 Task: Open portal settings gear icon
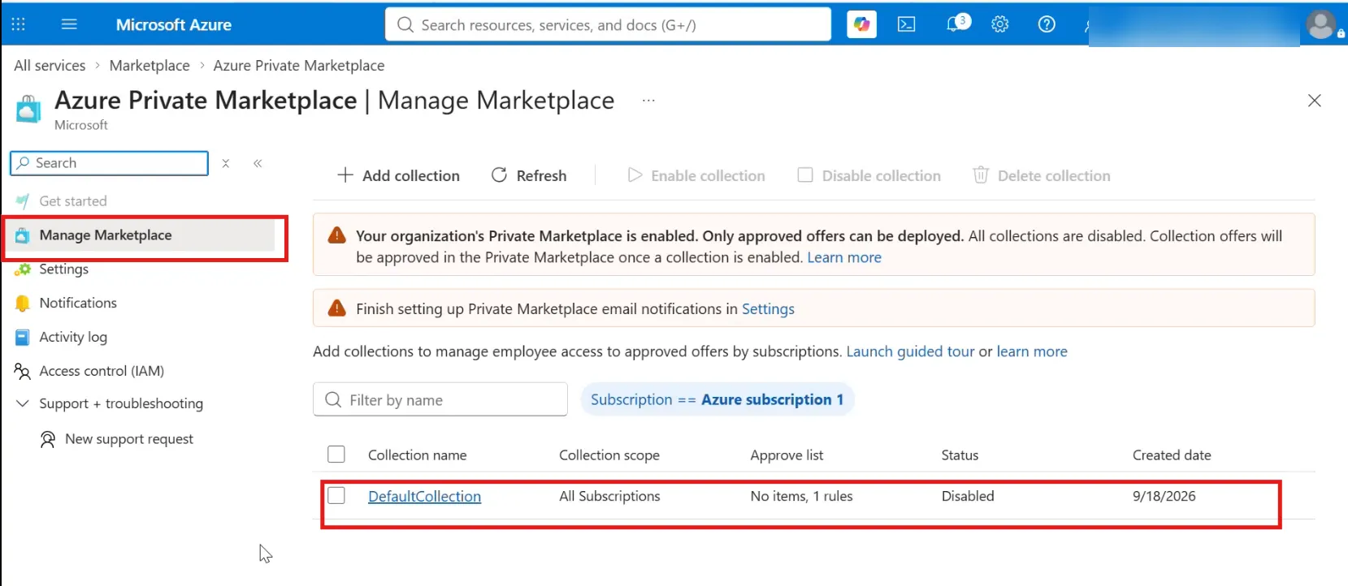click(1000, 24)
